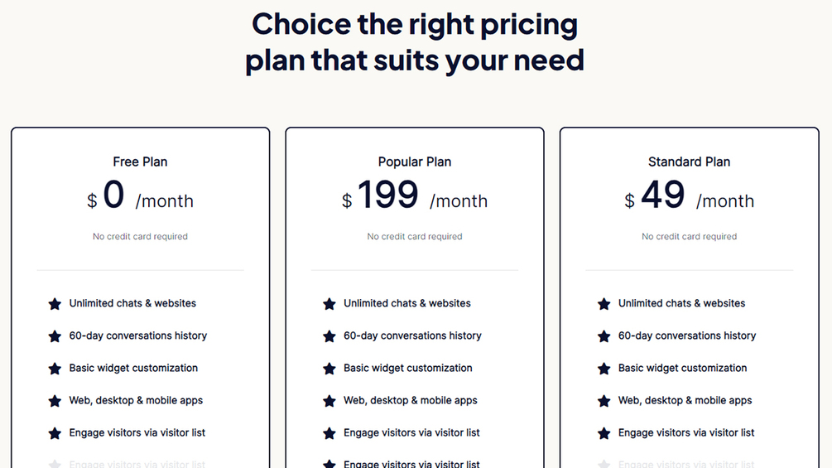Click 'Unlimited chats & websites' text in Popular Plan
This screenshot has height=468, width=832.
(407, 303)
